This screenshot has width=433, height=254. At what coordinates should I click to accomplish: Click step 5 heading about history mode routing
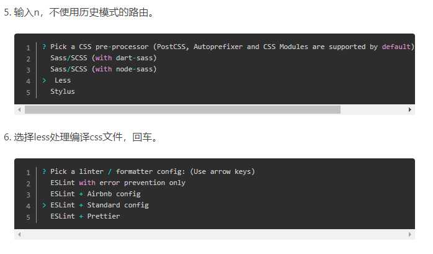[x=79, y=12]
